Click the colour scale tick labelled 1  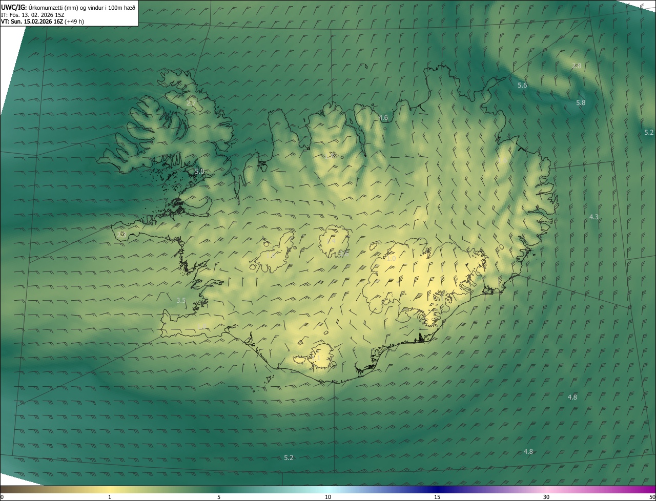[x=110, y=497]
